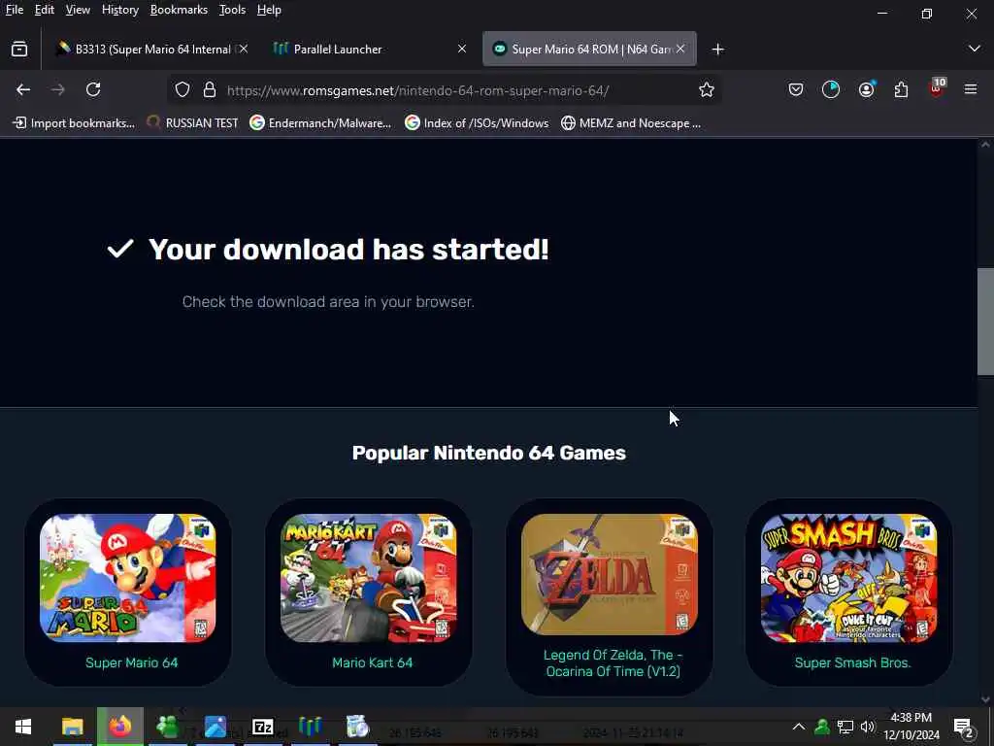994x746 pixels.
Task: Follow the Super Smash Bros. title link
Action: [852, 662]
